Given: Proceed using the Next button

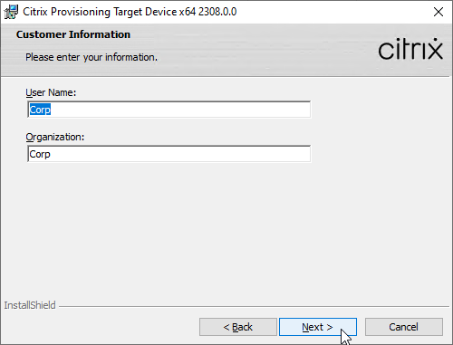Looking at the screenshot, I should [x=318, y=327].
